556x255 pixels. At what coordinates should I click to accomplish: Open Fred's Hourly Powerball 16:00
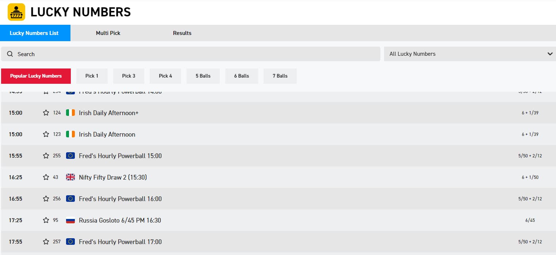tap(120, 199)
